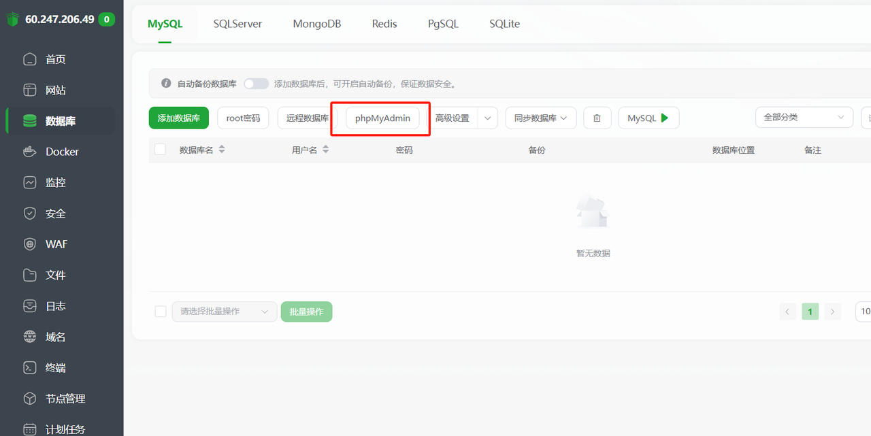
Task: Click the security shield icon
Action: [30, 214]
